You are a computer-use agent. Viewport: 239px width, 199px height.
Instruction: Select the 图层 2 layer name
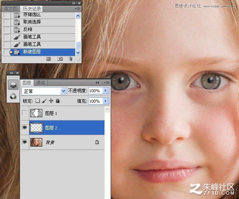pos(51,128)
